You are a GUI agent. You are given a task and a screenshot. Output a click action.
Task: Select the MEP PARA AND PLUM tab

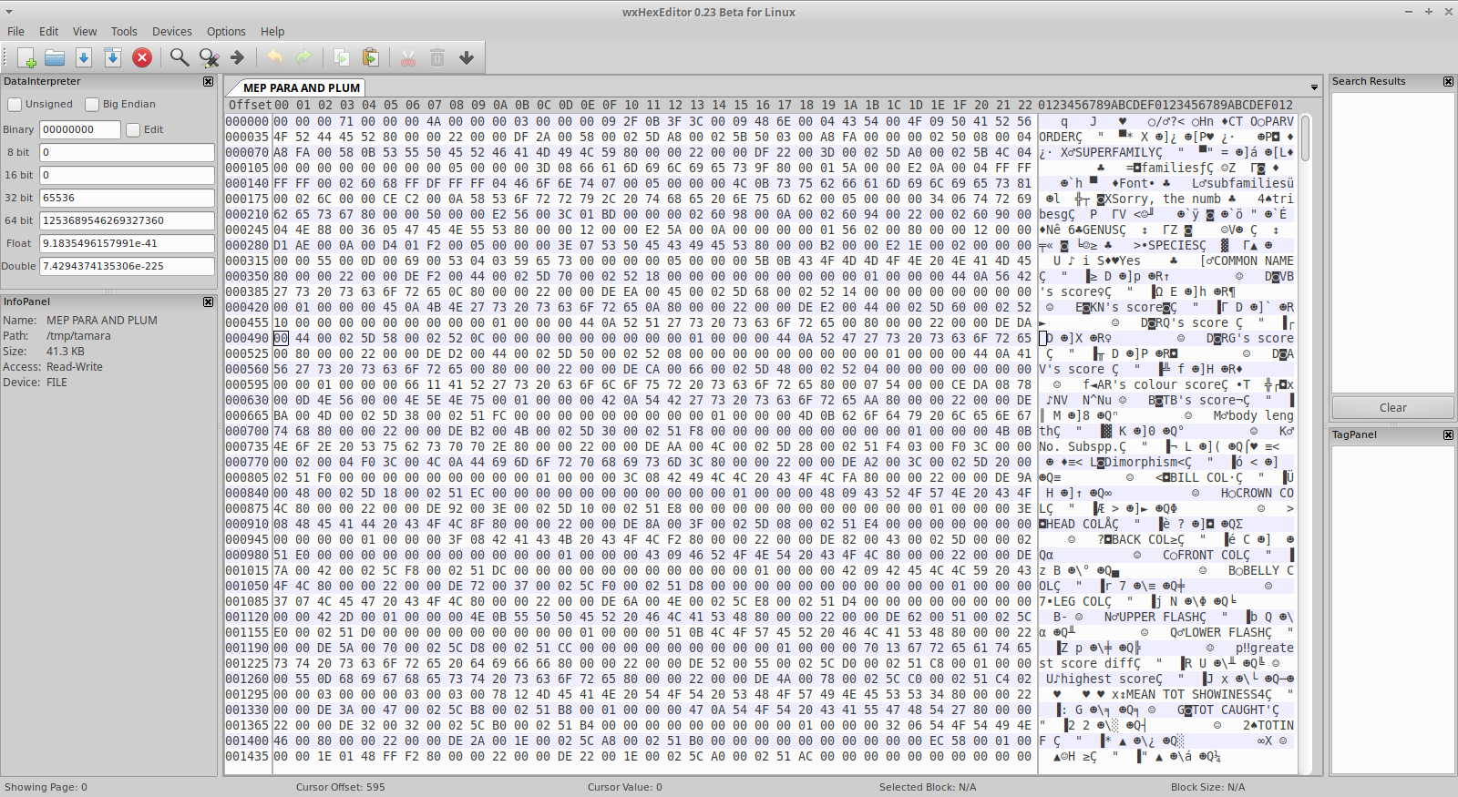click(x=302, y=87)
